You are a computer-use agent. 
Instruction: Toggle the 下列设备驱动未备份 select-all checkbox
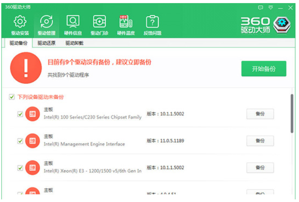12,97
